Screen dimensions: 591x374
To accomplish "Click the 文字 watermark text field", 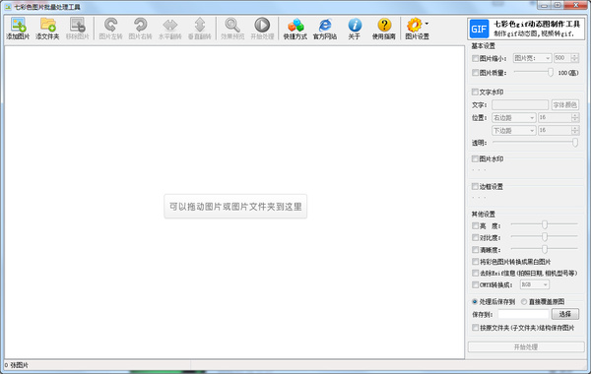I will point(520,104).
